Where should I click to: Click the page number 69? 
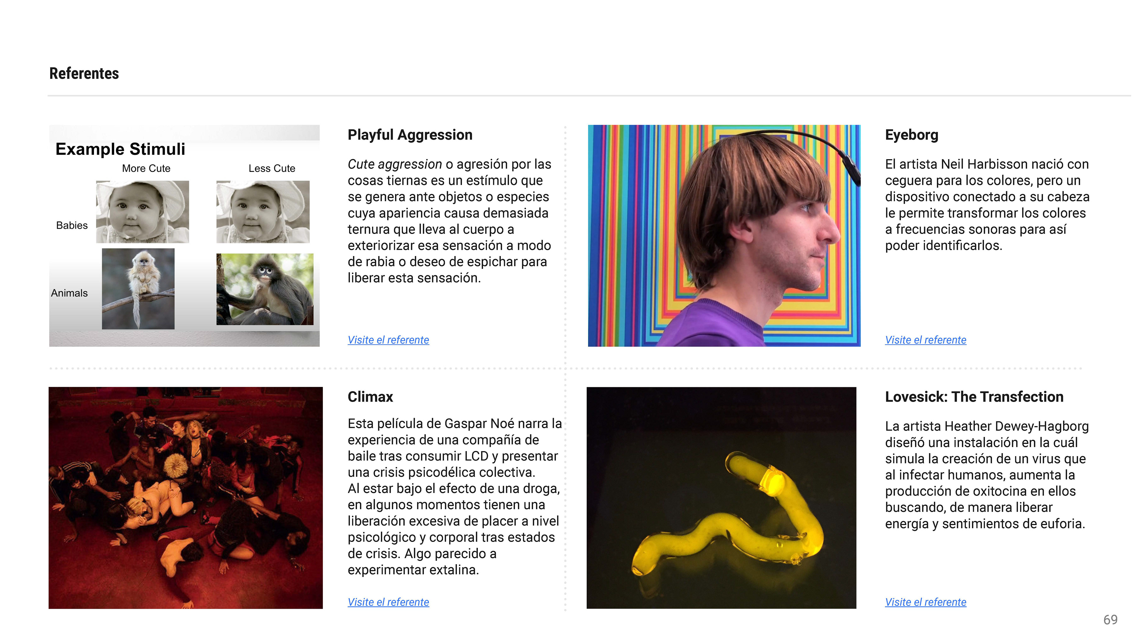[1110, 620]
